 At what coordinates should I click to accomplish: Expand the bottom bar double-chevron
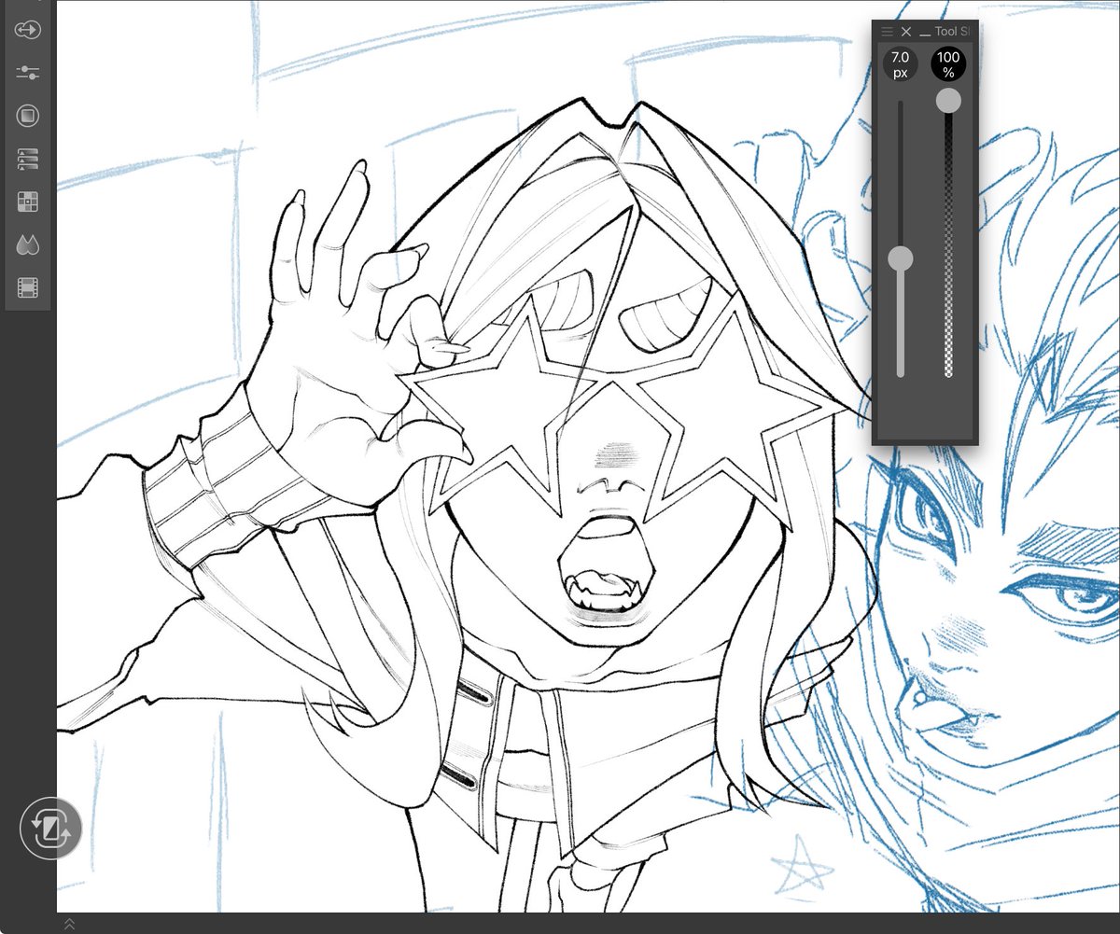[x=69, y=924]
